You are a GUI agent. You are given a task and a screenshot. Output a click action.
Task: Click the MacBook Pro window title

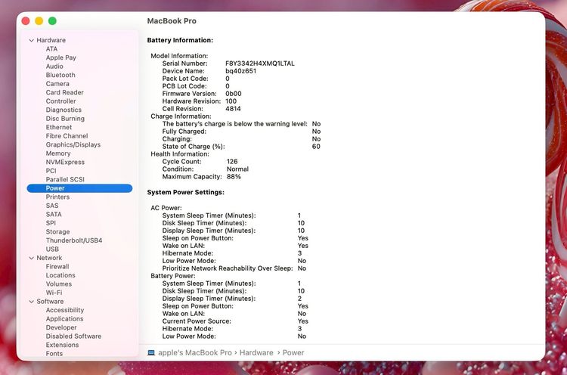[172, 21]
